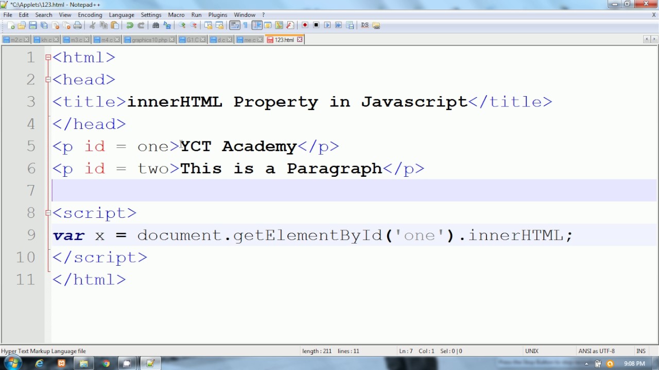Image resolution: width=659 pixels, height=370 pixels.
Task: Open Find with the binoculars icon
Action: coord(156,25)
